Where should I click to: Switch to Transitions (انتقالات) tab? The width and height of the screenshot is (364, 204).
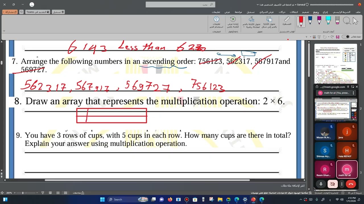coord(294,12)
